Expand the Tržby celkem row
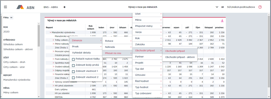This screenshot has width=271, height=99. (x=54, y=40)
